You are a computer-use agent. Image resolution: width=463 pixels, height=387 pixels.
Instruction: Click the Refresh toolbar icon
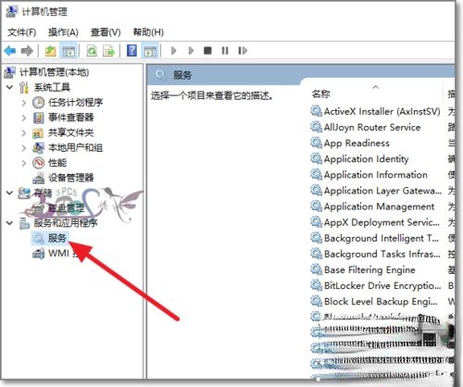(92, 51)
